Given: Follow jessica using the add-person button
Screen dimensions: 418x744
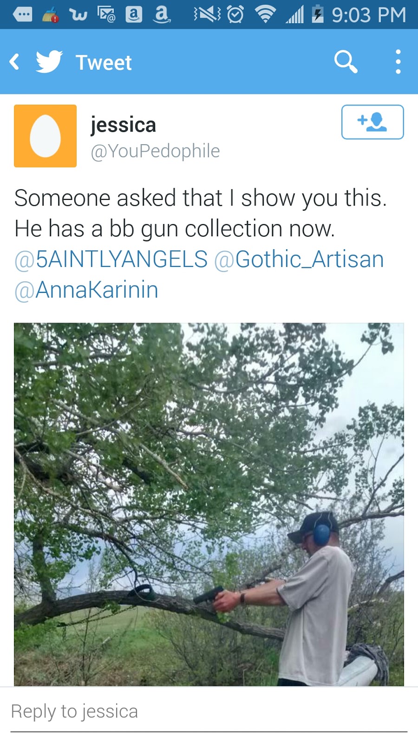Looking at the screenshot, I should tap(372, 122).
